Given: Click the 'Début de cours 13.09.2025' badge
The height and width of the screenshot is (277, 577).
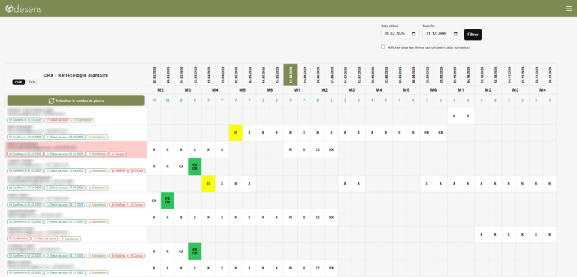Looking at the screenshot, I should [65, 170].
